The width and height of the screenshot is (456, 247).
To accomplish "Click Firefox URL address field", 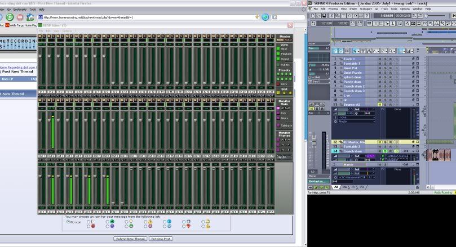I will [148, 17].
